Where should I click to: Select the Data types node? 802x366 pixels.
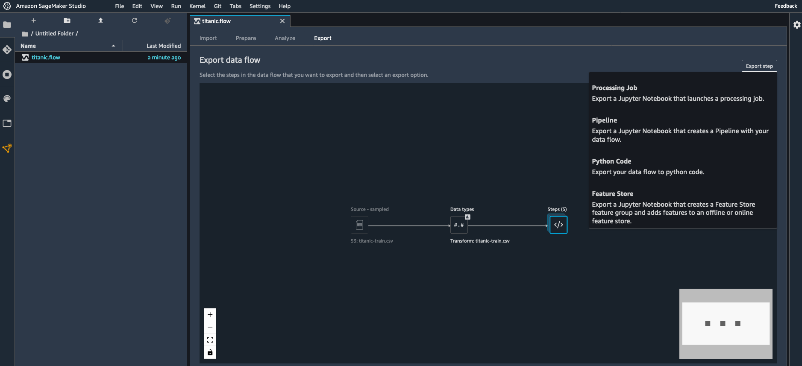(x=459, y=225)
